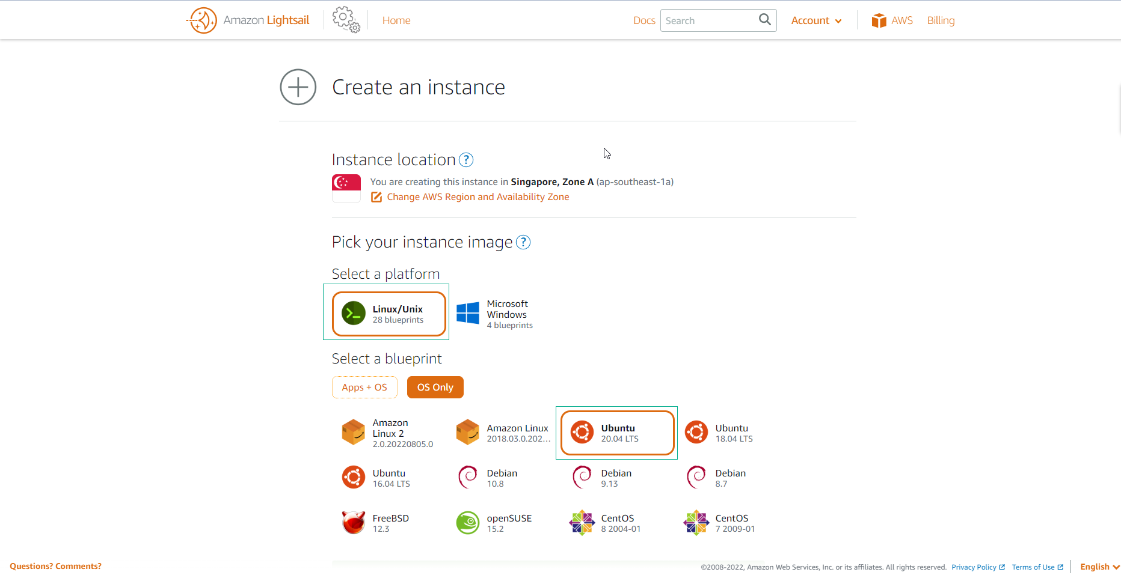Click the Terms of Use external link icon
1121x578 pixels.
(x=1060, y=567)
